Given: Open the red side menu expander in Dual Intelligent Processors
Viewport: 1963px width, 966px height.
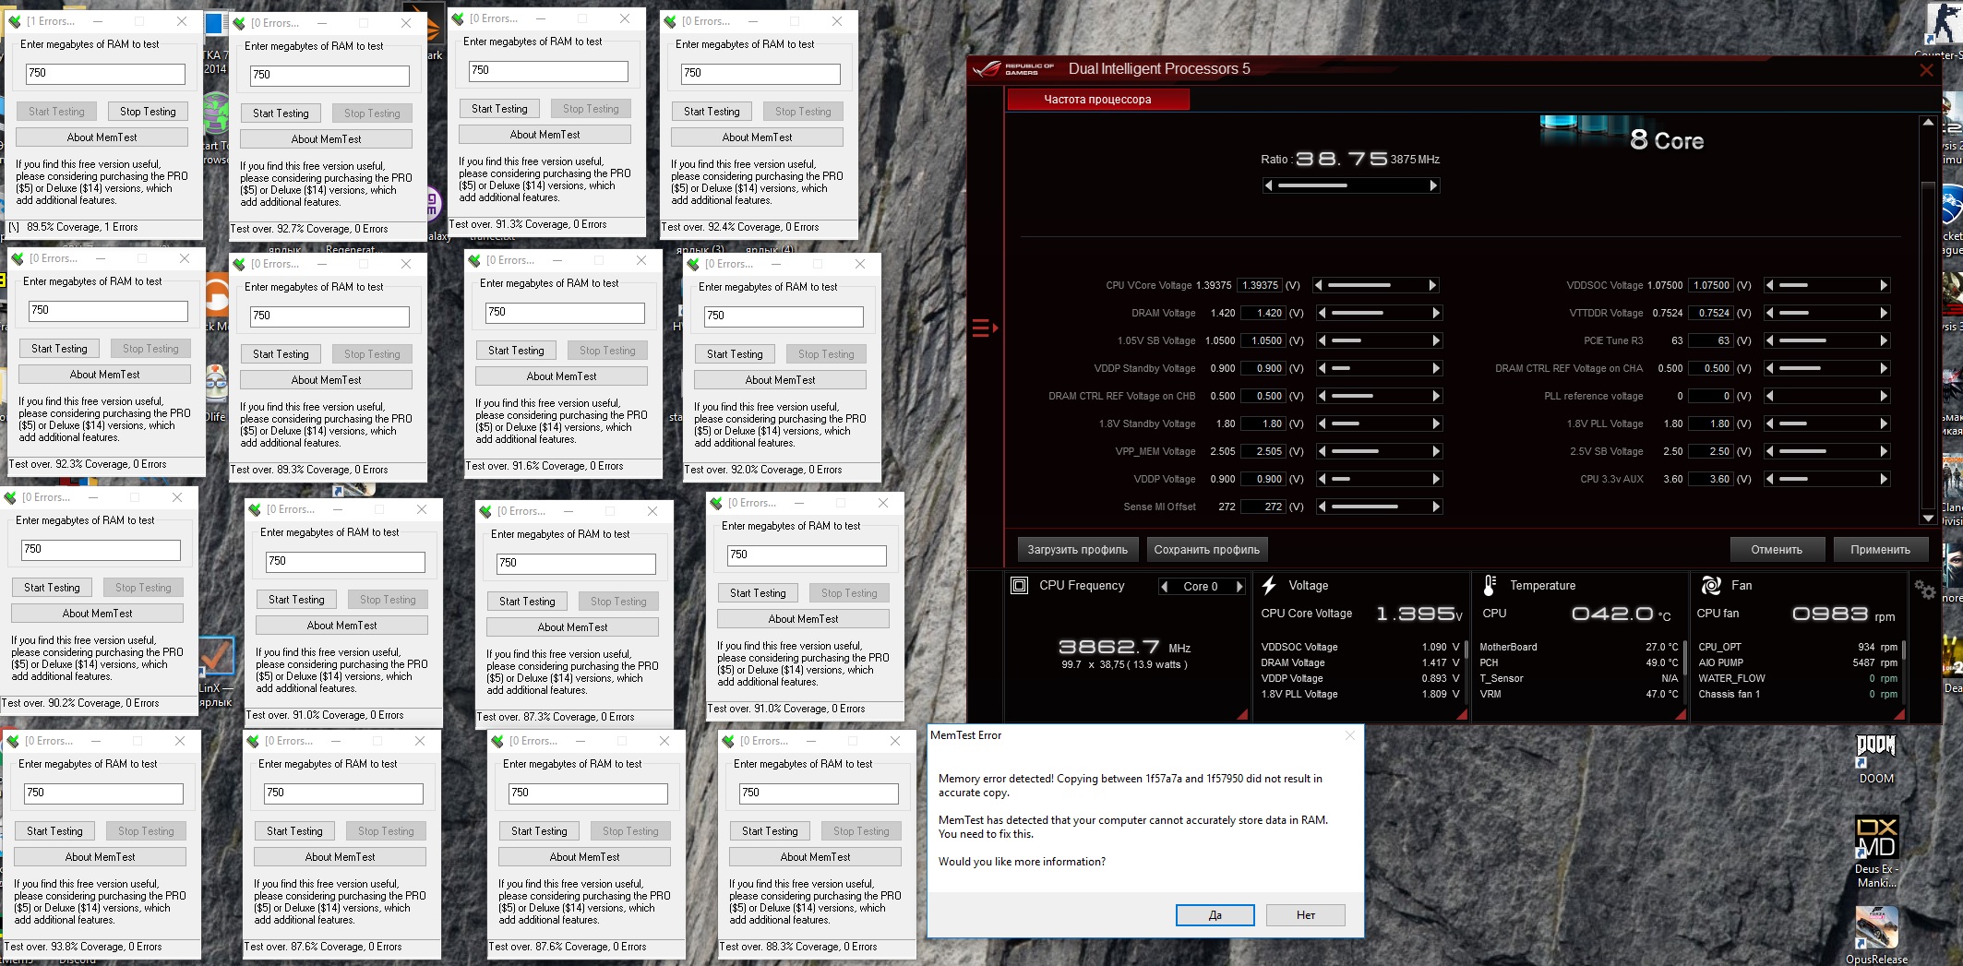Looking at the screenshot, I should pyautogui.click(x=985, y=328).
